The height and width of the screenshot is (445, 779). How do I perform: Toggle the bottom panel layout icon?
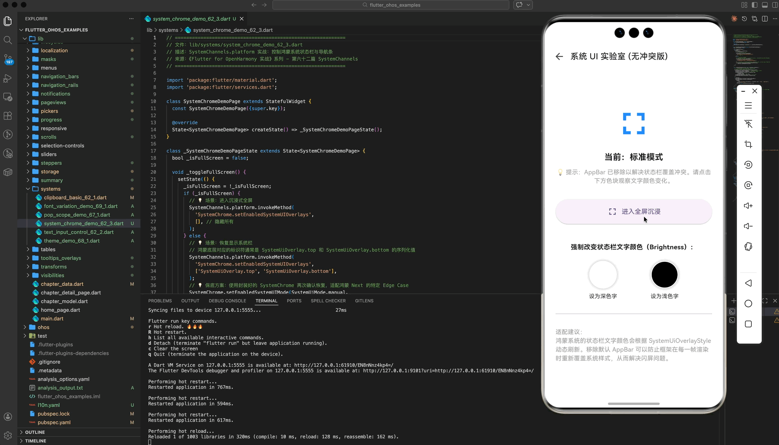[764, 5]
